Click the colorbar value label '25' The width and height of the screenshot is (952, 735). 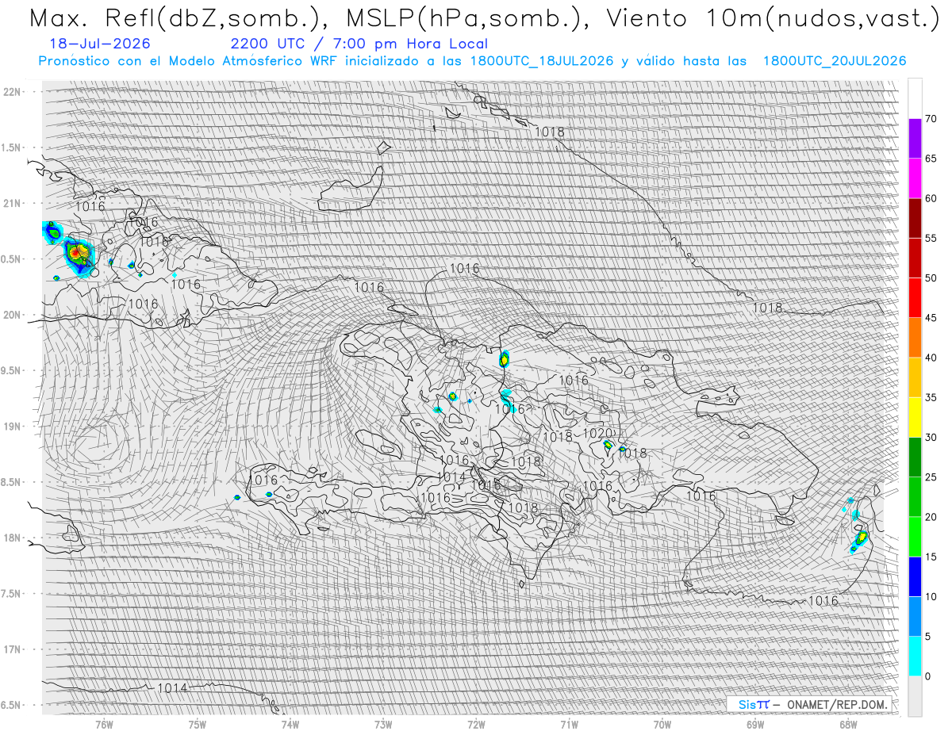[x=931, y=477]
